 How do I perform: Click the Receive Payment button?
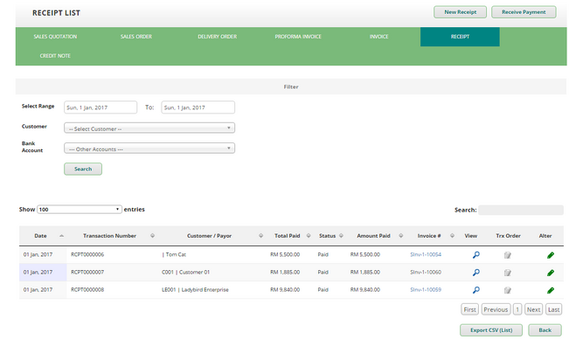point(524,11)
